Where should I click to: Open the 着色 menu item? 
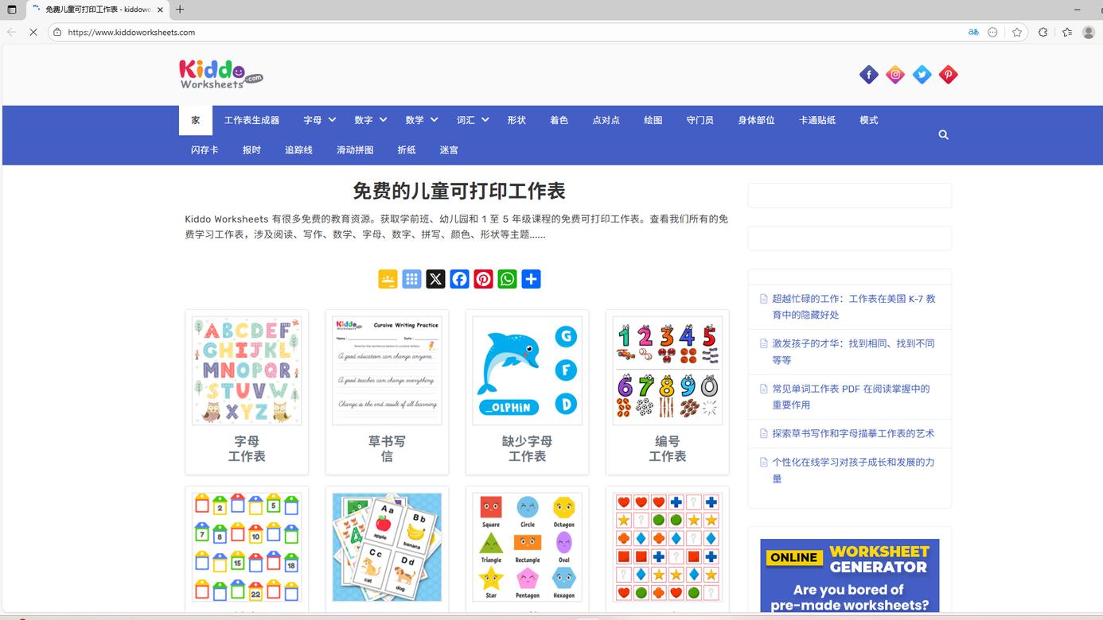pos(559,120)
